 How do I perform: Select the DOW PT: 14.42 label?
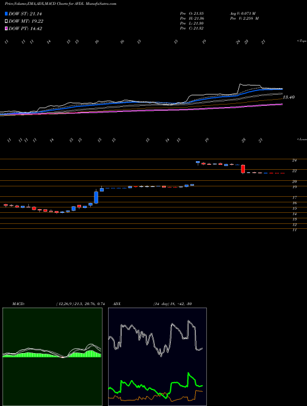[x=25, y=28]
